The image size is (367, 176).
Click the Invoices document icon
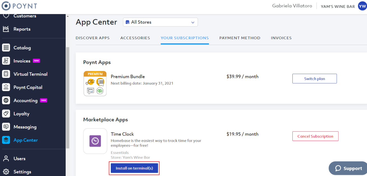click(x=6, y=61)
